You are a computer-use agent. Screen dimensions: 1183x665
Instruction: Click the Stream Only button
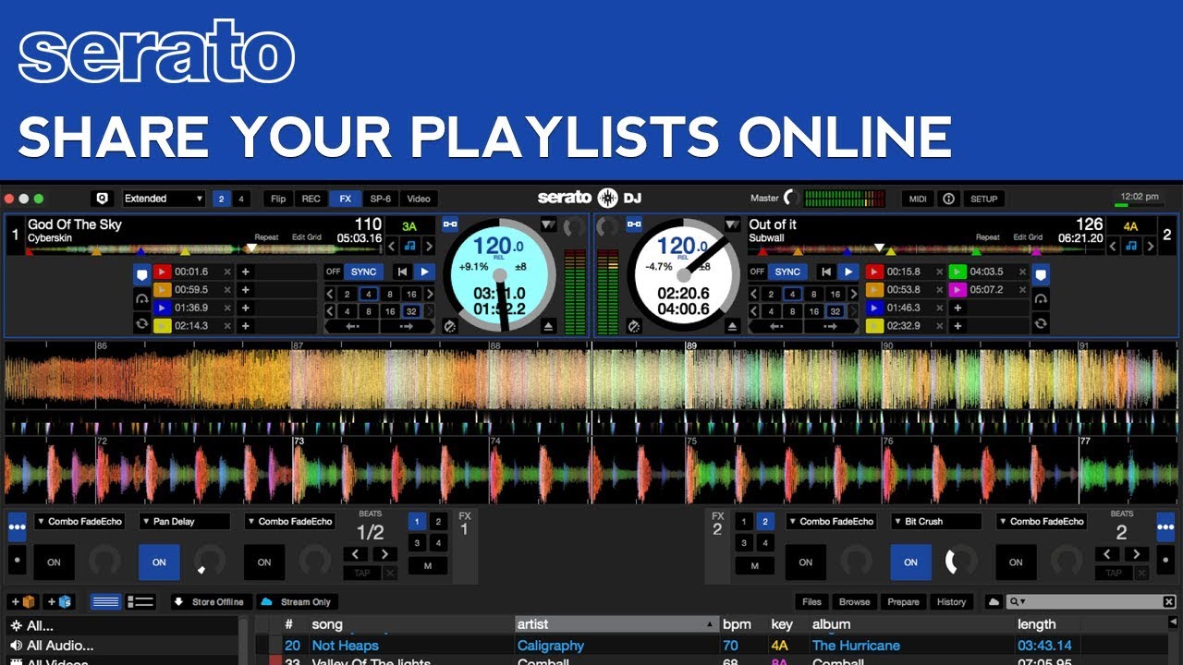tap(297, 602)
